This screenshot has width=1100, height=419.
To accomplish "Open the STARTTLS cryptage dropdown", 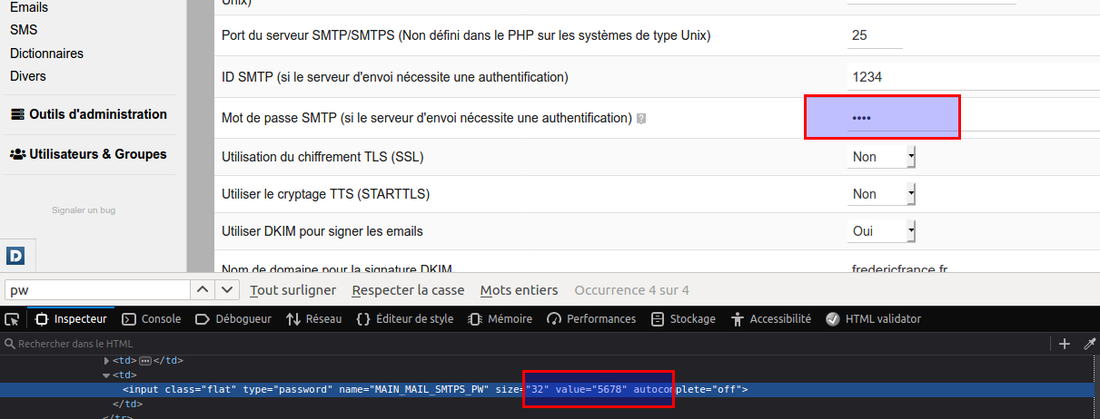I will 881,194.
